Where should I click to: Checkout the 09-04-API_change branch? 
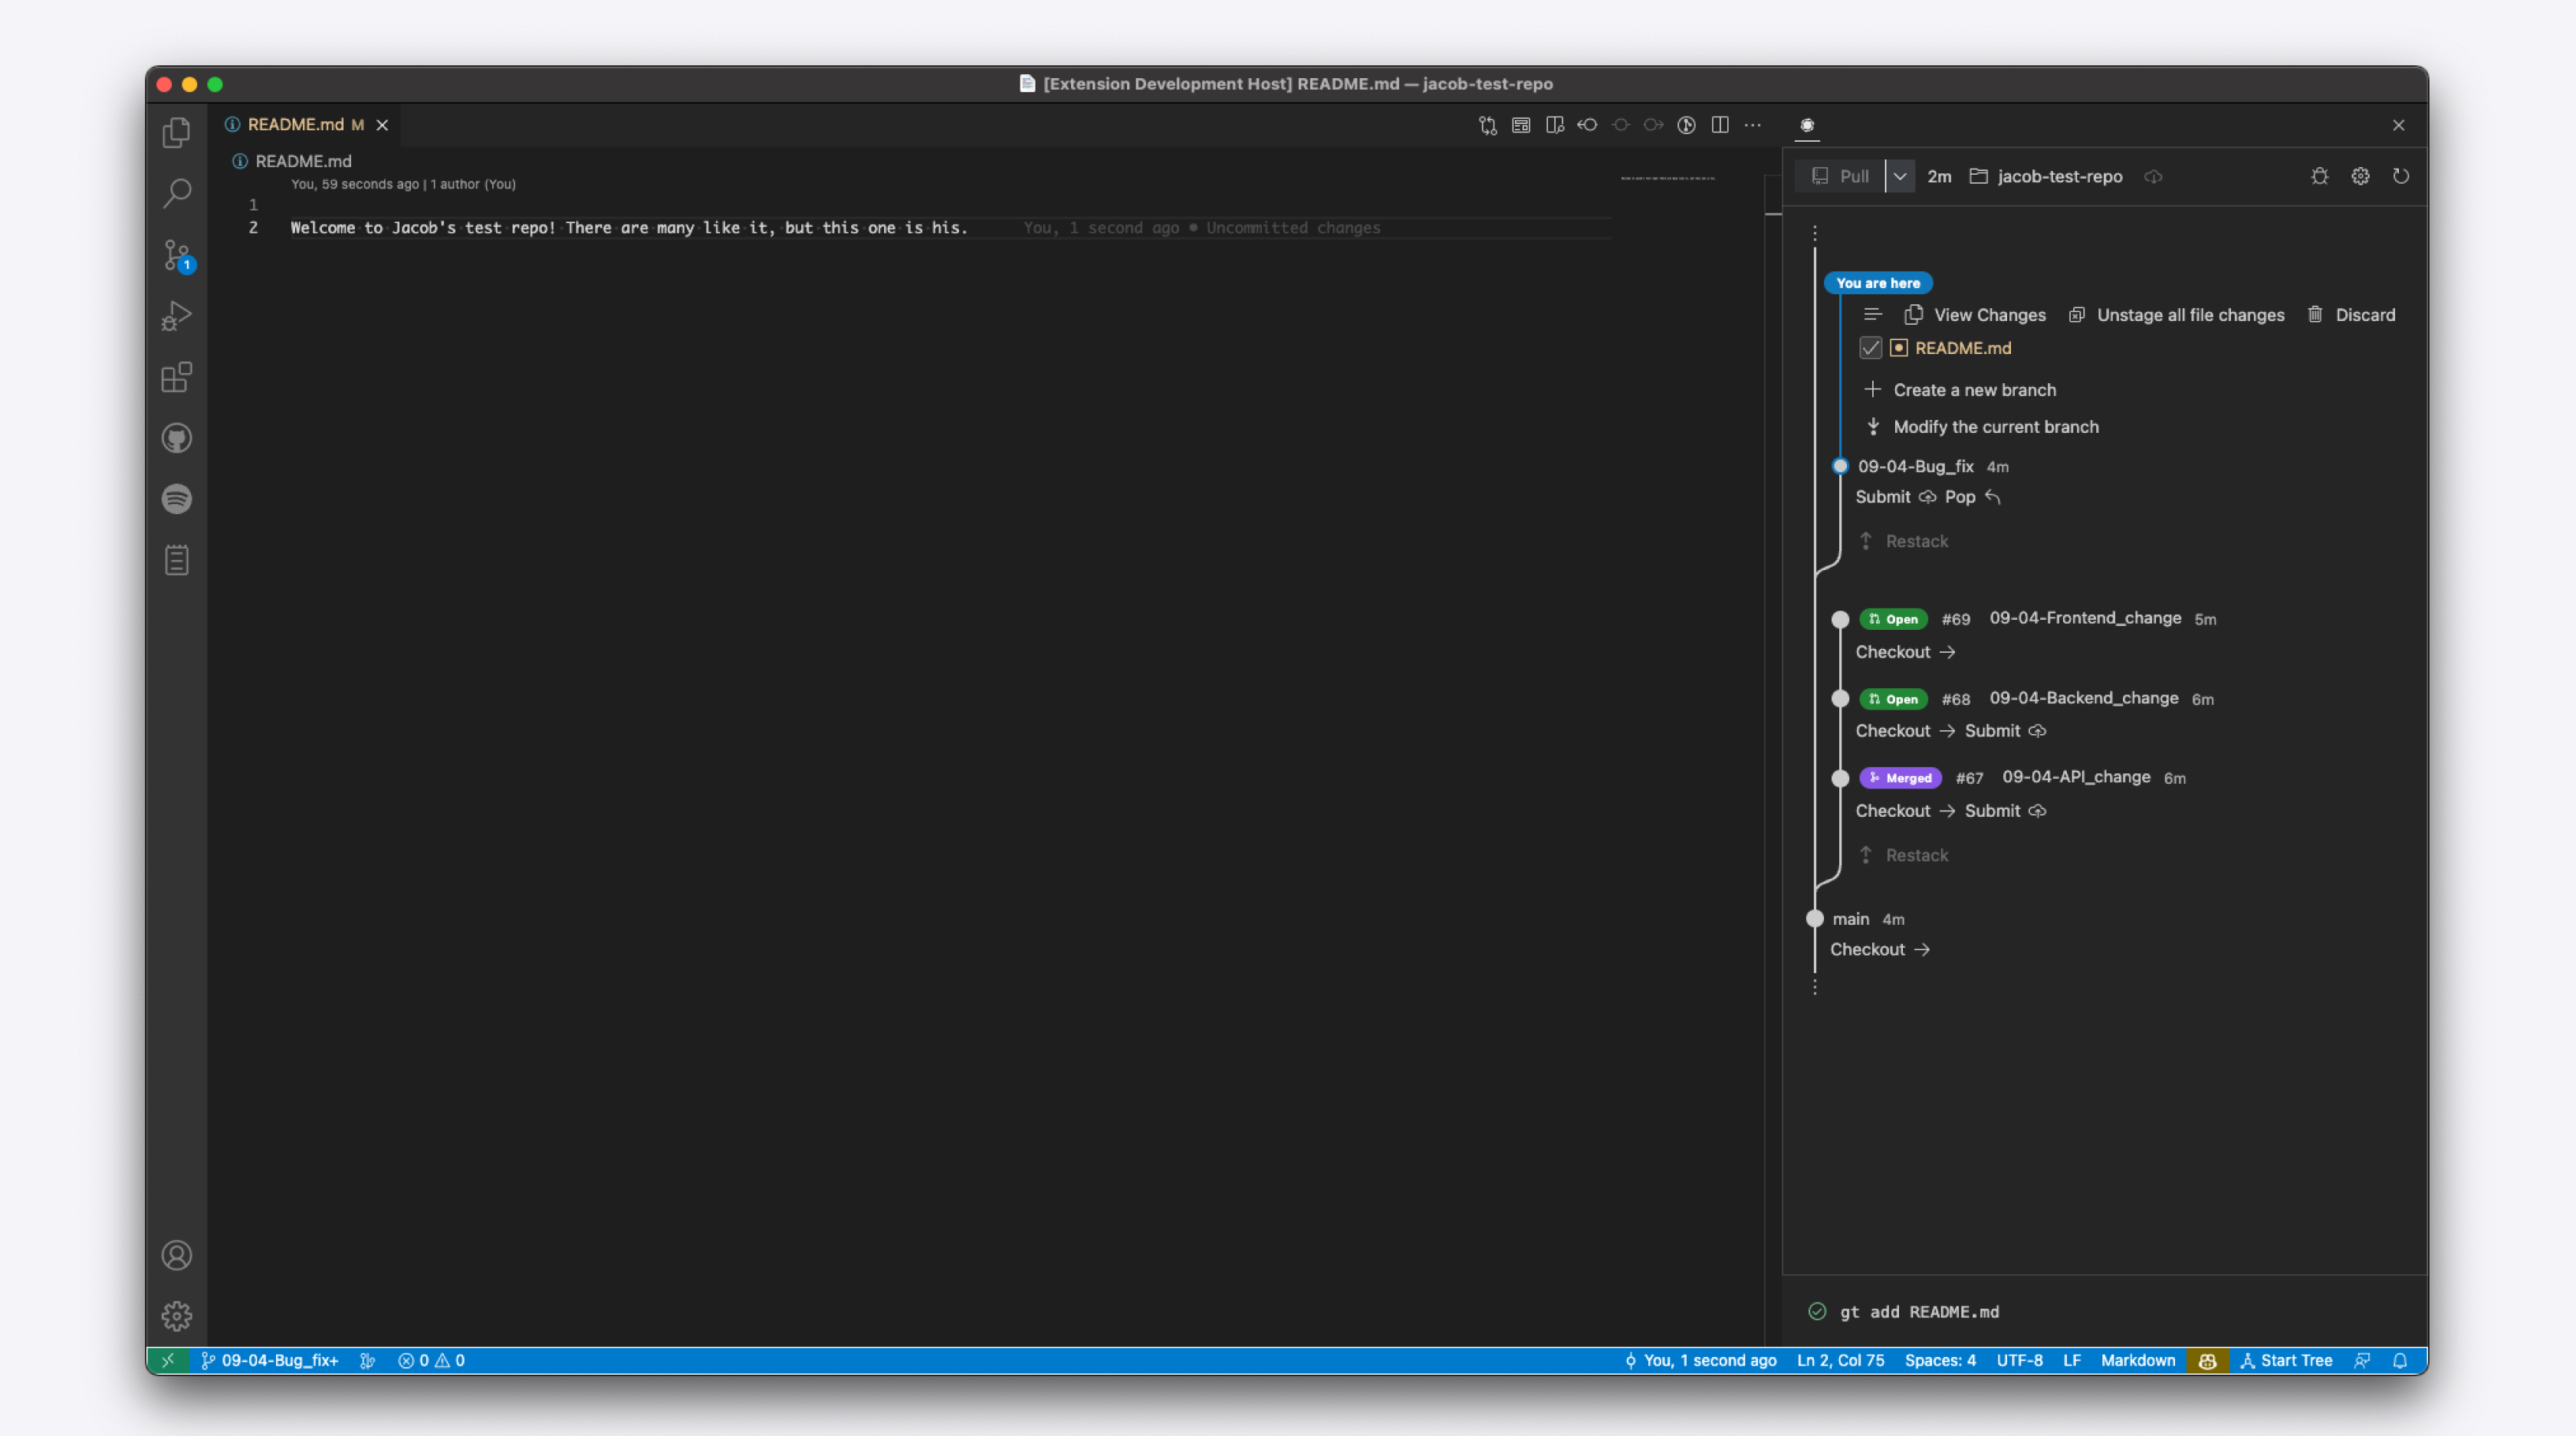click(x=1905, y=811)
